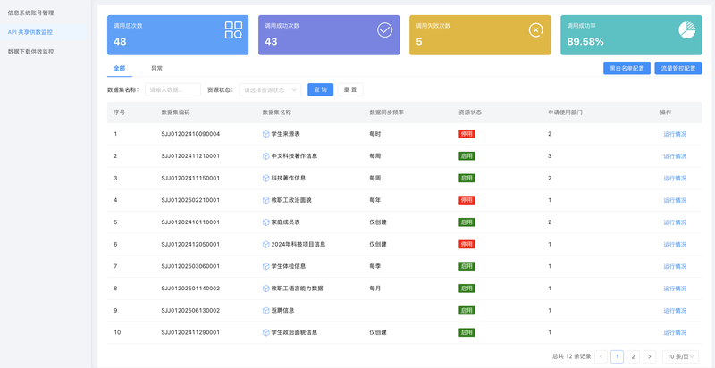Screen dimensions: 715x368
Task: Click the cube icon beside 返聘信息
Action: [266, 310]
